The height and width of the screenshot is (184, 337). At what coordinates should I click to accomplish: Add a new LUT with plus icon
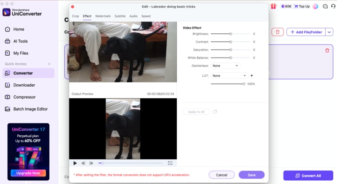(252, 75)
